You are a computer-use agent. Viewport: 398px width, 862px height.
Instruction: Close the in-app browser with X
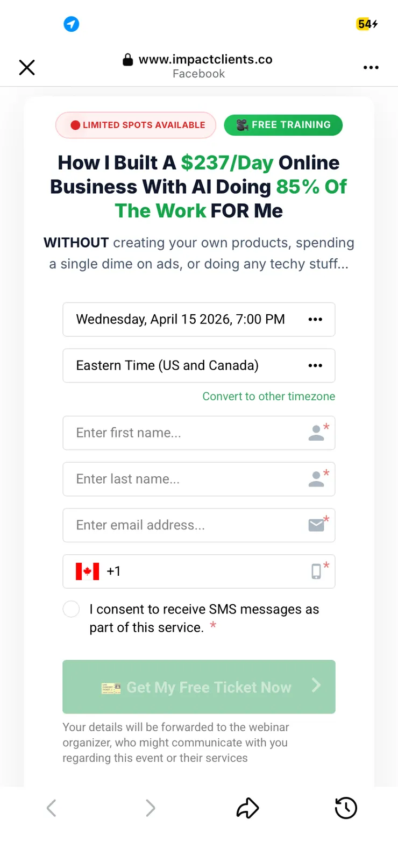coord(27,67)
